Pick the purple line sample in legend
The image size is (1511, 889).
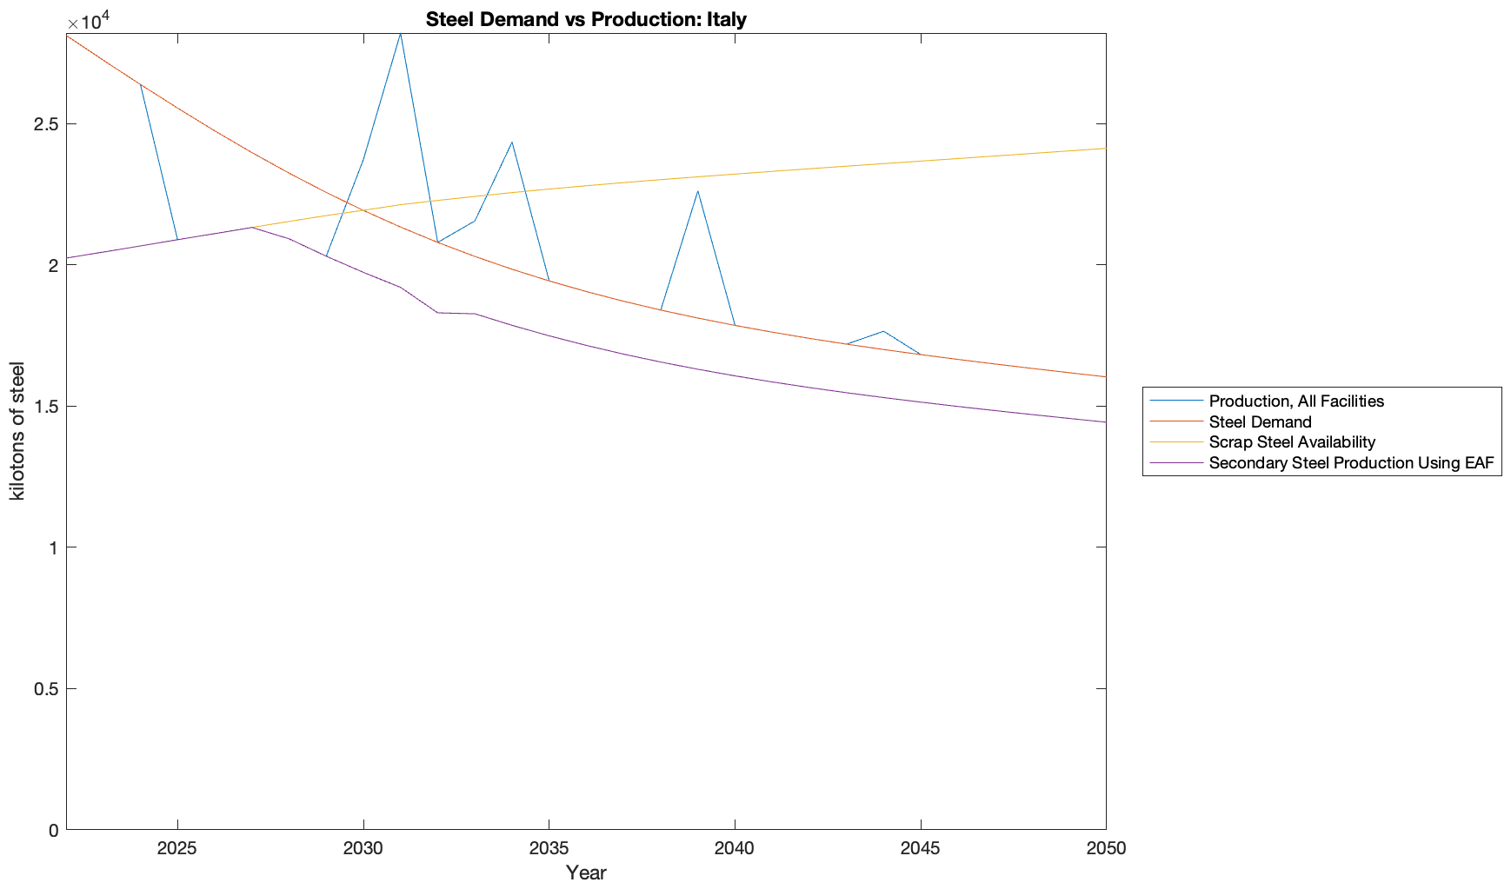tap(1175, 463)
